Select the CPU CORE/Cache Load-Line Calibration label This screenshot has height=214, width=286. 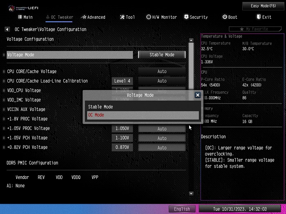pos(47,81)
